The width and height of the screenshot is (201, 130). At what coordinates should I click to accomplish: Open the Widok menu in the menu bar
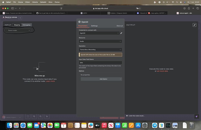[x=27, y=2]
